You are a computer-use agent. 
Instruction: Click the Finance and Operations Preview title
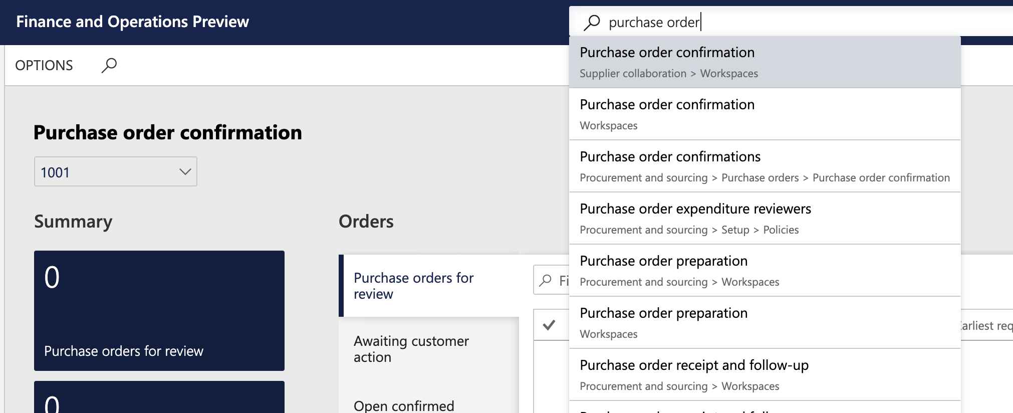(132, 22)
